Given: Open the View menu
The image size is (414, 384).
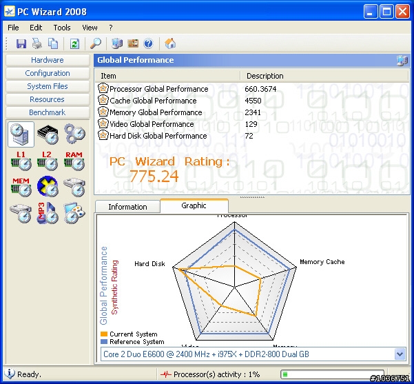Looking at the screenshot, I should [90, 28].
